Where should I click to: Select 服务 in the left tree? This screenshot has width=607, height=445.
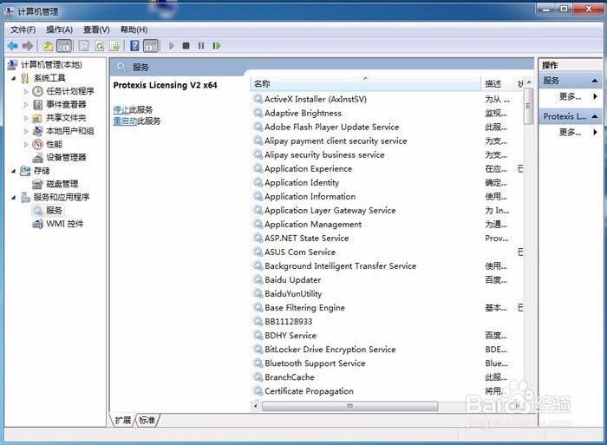pos(54,210)
